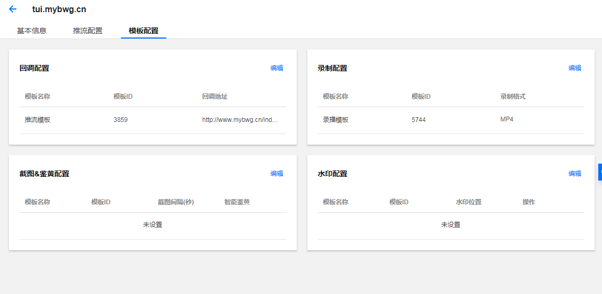602x294 pixels.
Task: Select the 录播模板 row entry
Action: pyautogui.click(x=336, y=120)
